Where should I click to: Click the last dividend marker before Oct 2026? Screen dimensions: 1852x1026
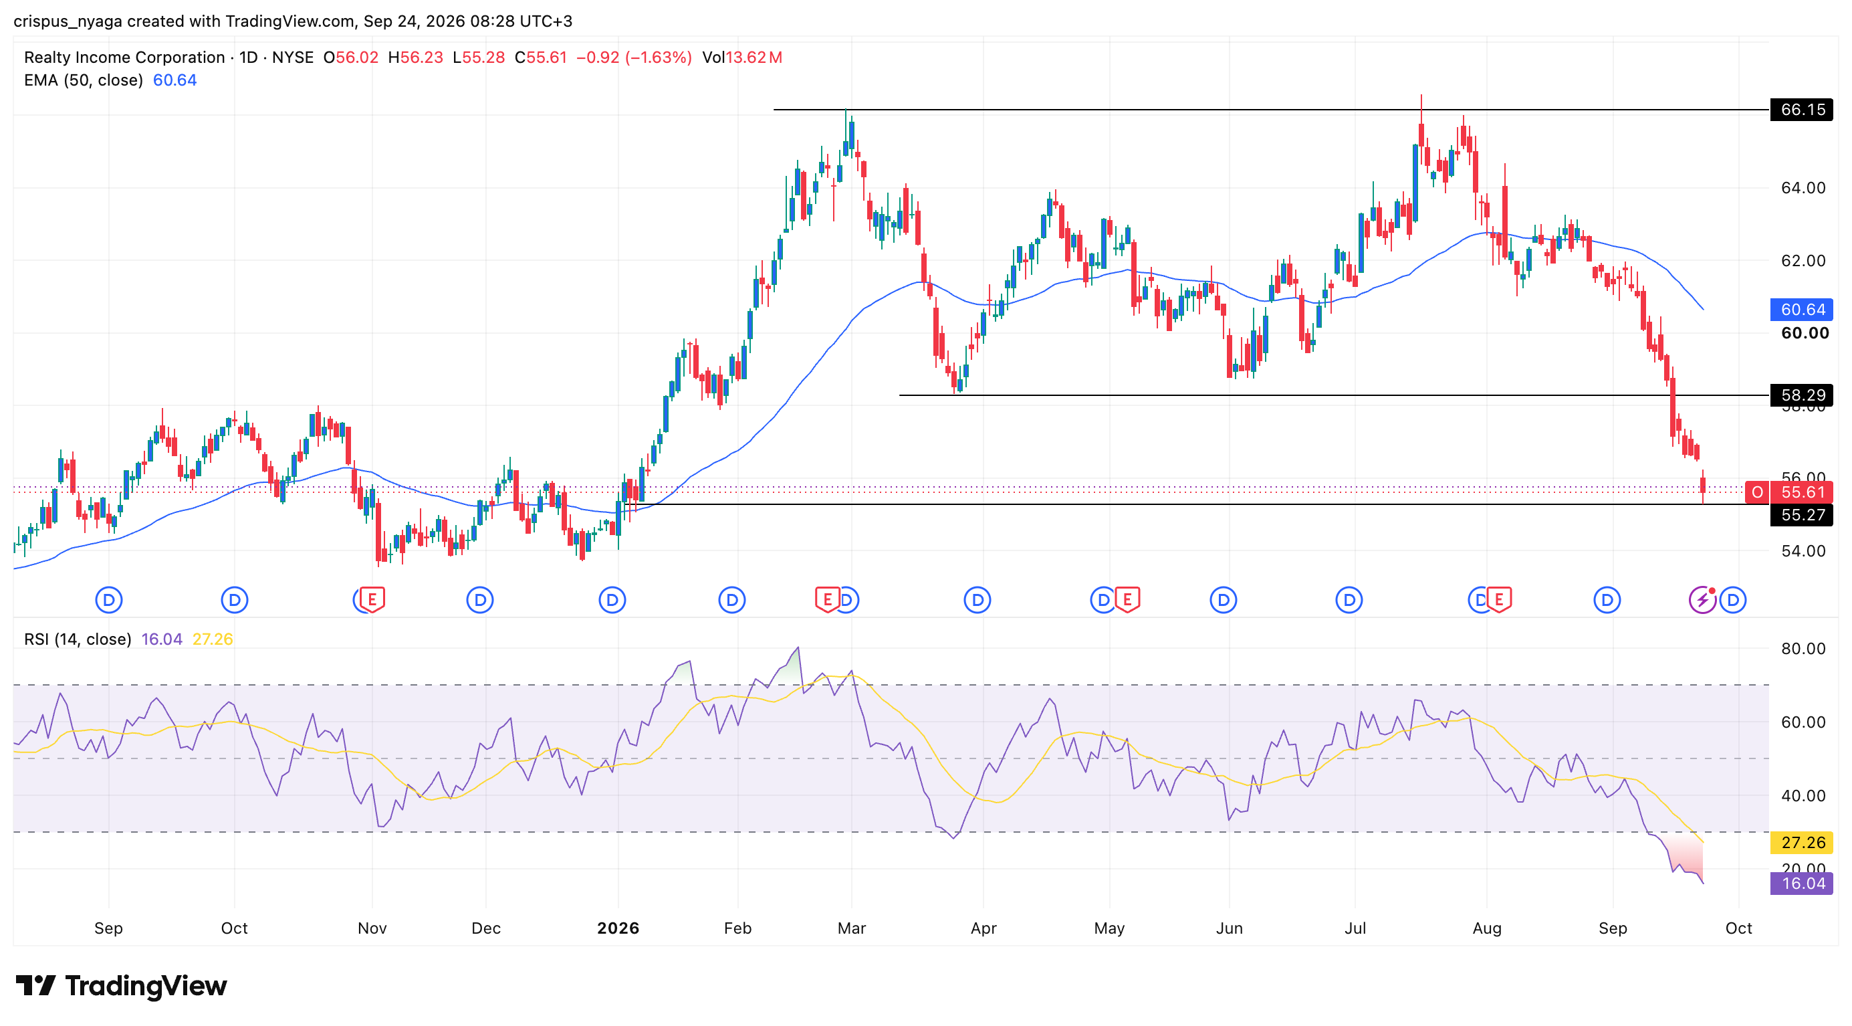[x=1734, y=600]
